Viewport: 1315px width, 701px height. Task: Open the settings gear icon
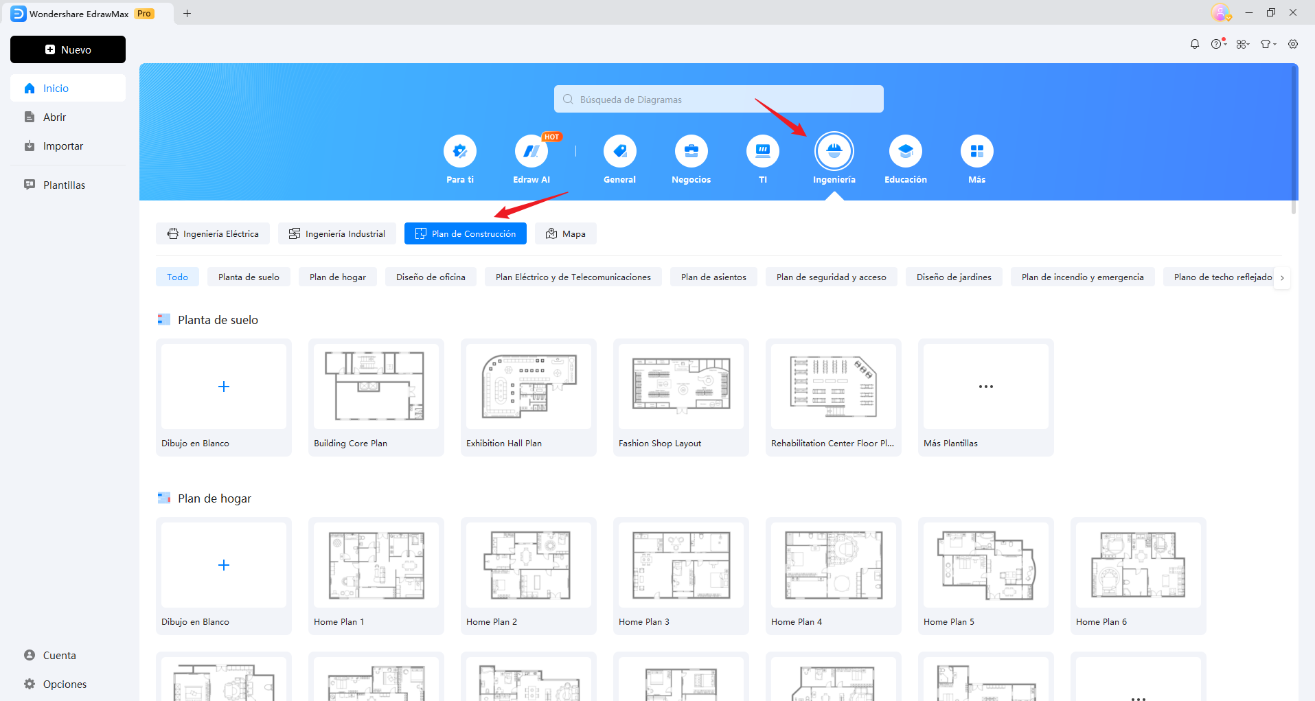1294,43
